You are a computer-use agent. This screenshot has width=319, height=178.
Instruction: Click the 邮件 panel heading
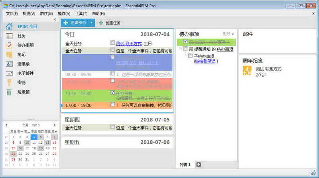click(x=248, y=34)
